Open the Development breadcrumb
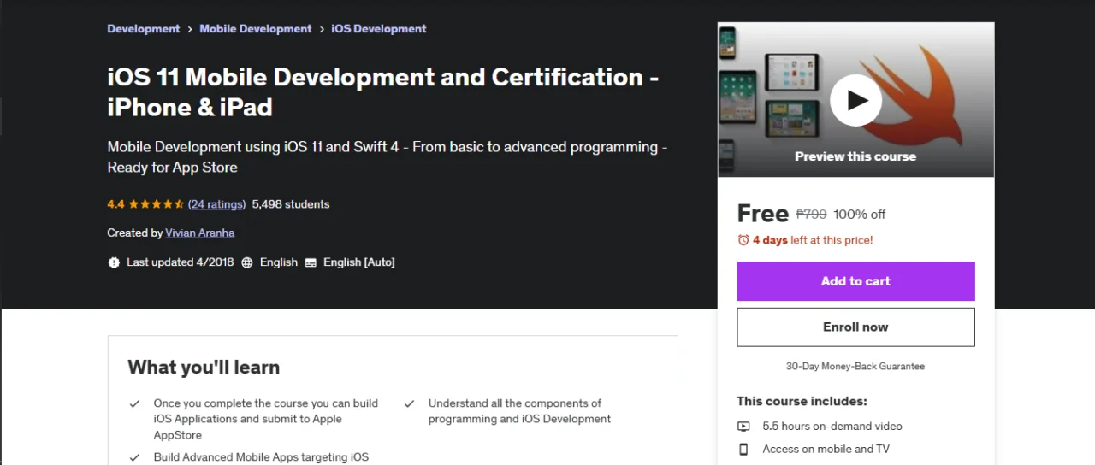 (x=144, y=29)
